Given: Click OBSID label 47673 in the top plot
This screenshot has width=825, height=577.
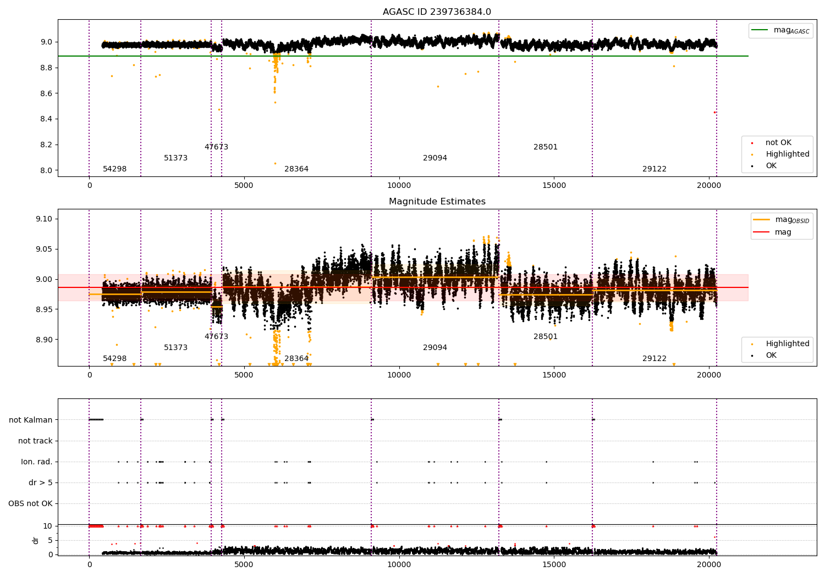Looking at the screenshot, I should coord(216,147).
